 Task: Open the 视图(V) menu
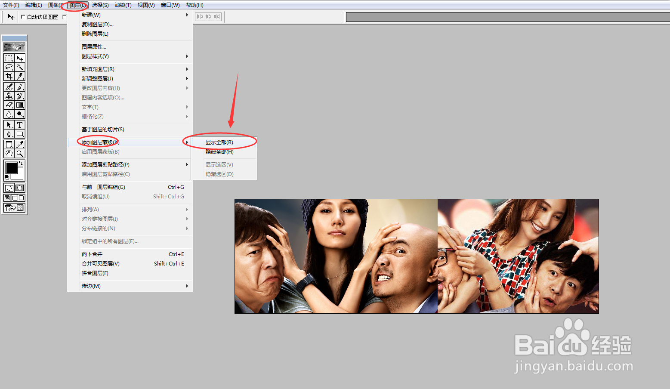click(x=146, y=5)
